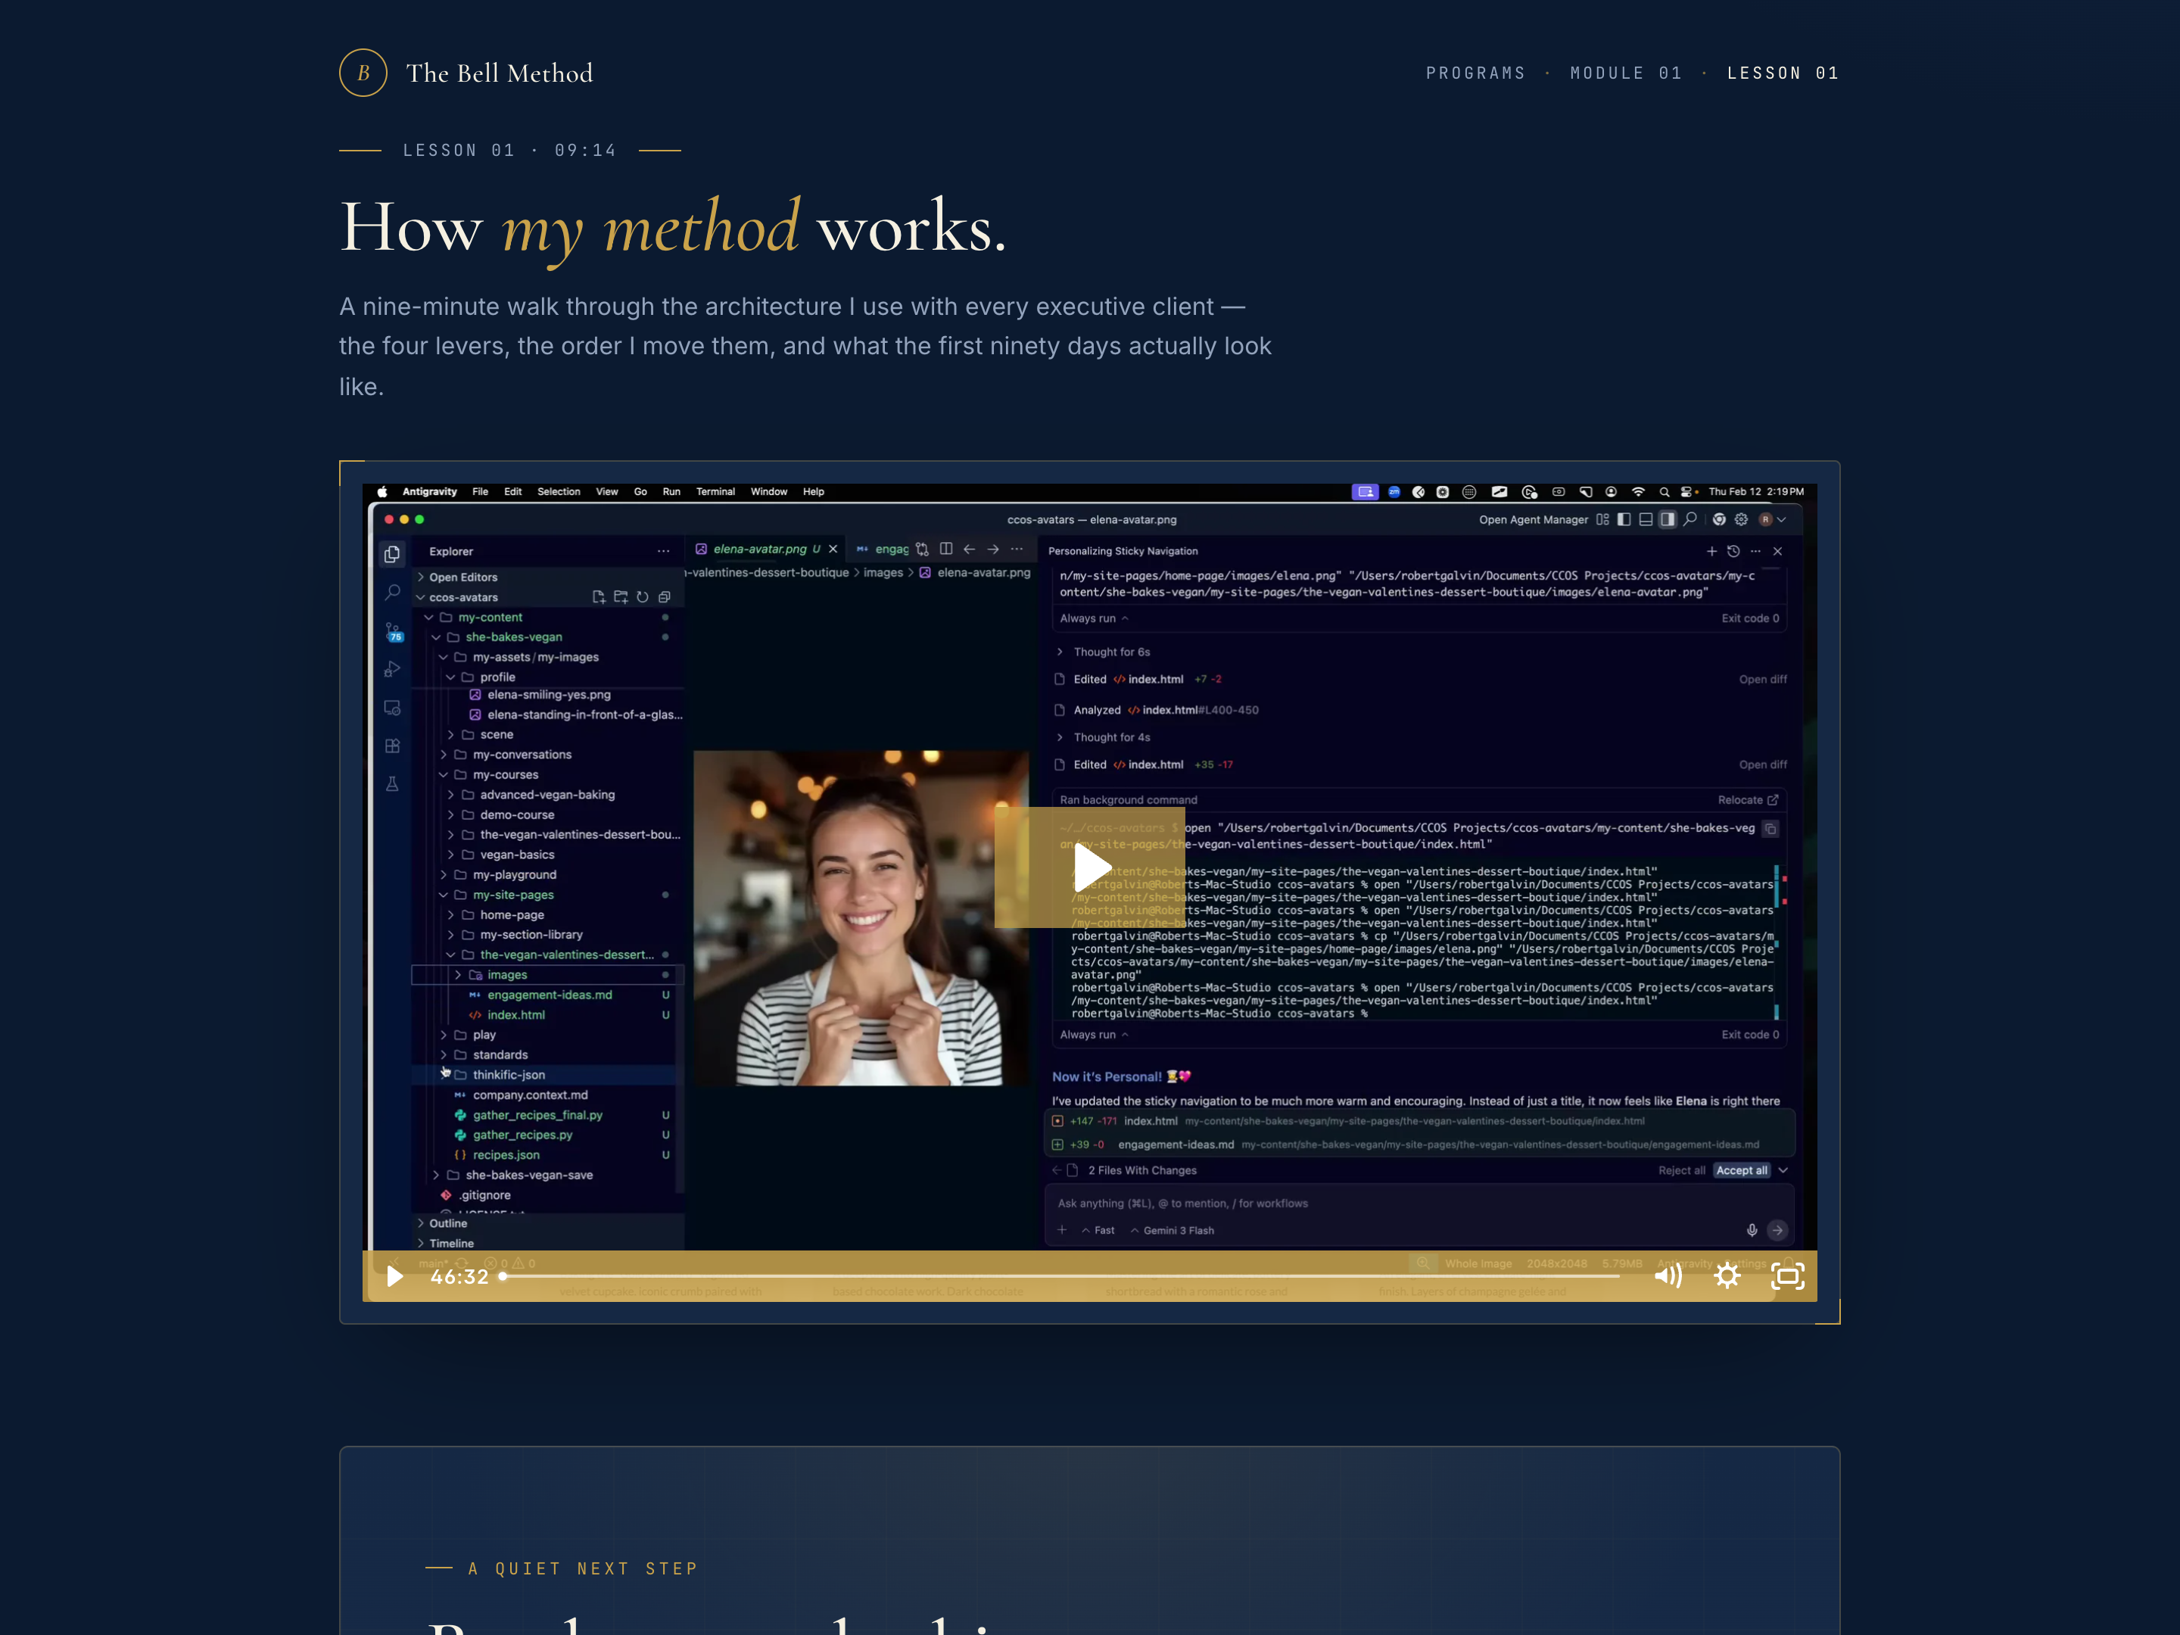Click New File icon in ccos-avatars header
Viewport: 2180px width, 1635px height.
coord(598,597)
